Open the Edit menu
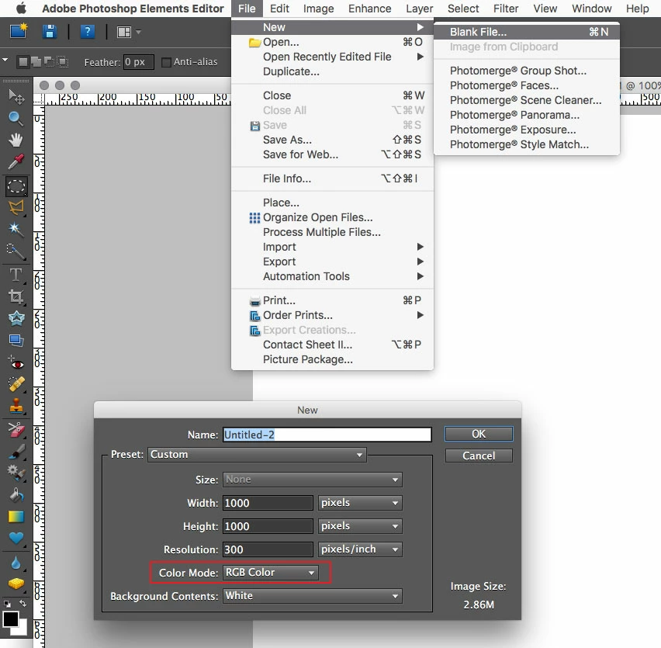This screenshot has height=648, width=661. [279, 9]
